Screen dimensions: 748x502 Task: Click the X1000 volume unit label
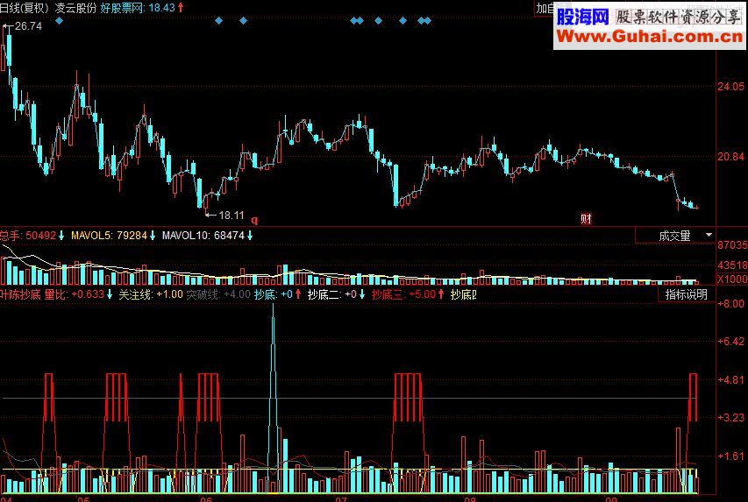(732, 279)
